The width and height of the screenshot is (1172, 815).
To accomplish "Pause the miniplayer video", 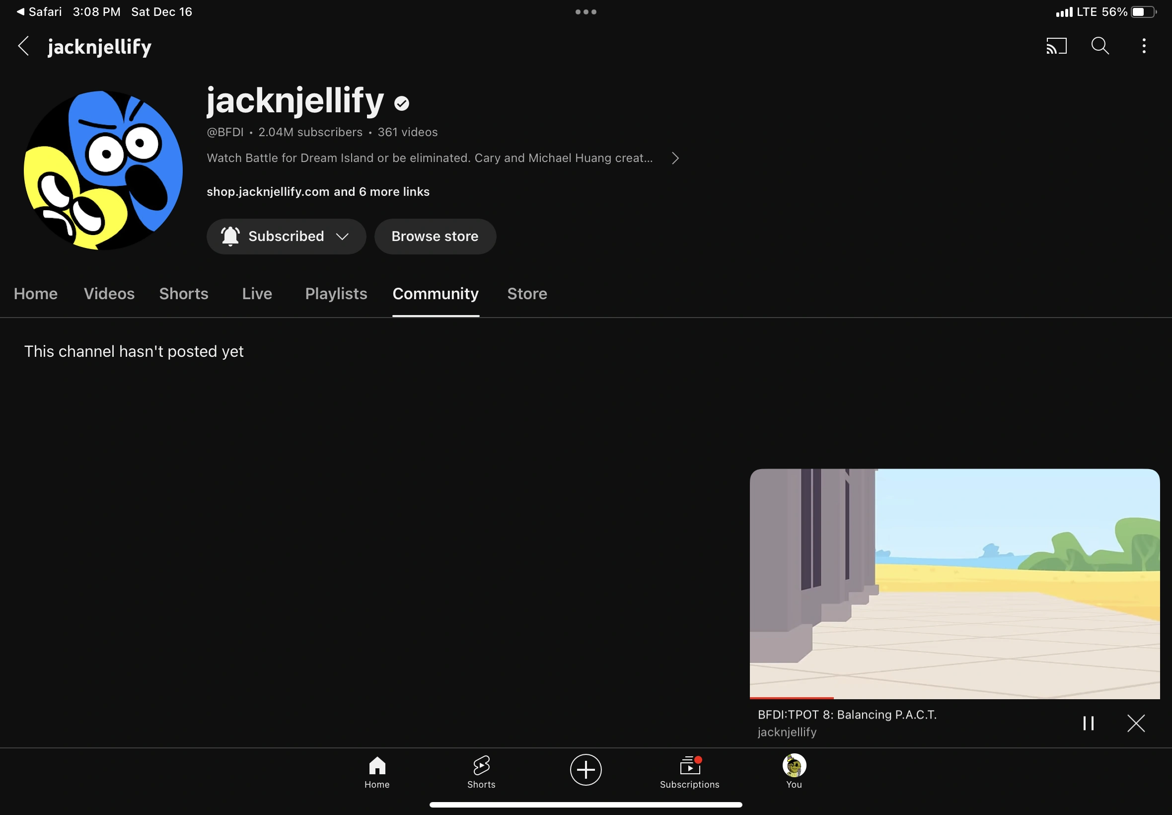I will click(1088, 723).
